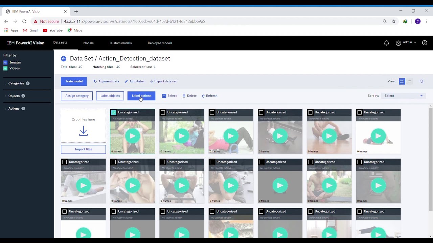Switch to grid view icon
The image size is (433, 243).
tap(402, 81)
